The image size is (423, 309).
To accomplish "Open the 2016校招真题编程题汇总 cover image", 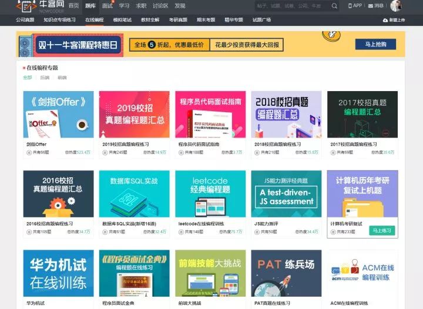I will coord(59,194).
